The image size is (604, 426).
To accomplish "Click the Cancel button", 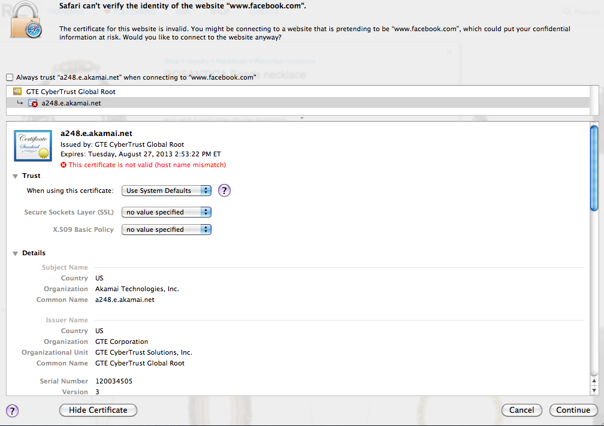I will pos(521,410).
